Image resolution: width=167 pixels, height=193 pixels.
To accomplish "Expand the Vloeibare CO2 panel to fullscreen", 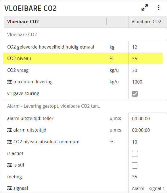I will pos(145,7).
